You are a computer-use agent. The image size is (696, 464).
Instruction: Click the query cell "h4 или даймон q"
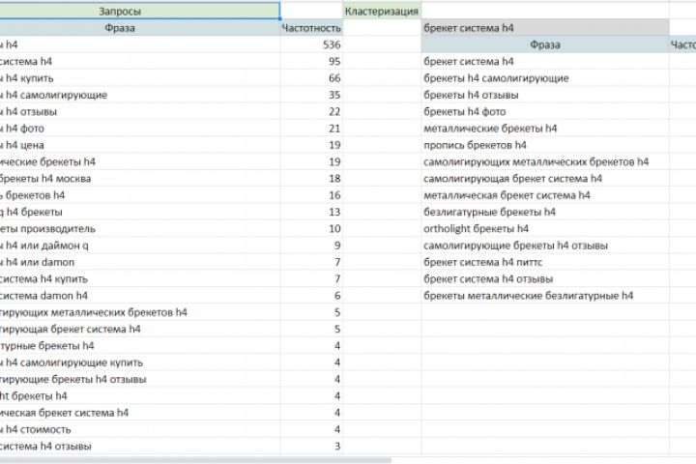[139, 246]
